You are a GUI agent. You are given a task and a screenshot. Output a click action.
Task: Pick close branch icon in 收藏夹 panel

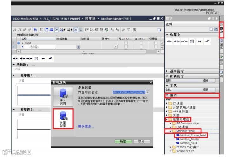tap(207, 41)
